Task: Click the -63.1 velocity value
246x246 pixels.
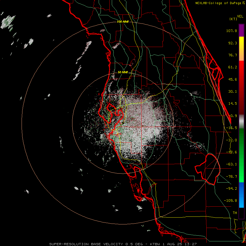Action: pos(232,164)
